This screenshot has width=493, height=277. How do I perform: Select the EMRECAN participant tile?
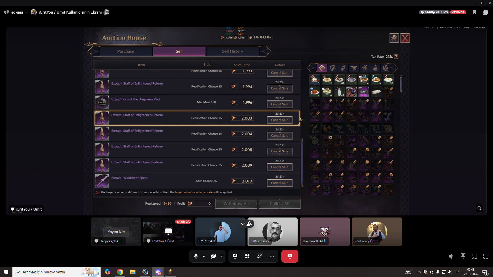pyautogui.click(x=220, y=232)
